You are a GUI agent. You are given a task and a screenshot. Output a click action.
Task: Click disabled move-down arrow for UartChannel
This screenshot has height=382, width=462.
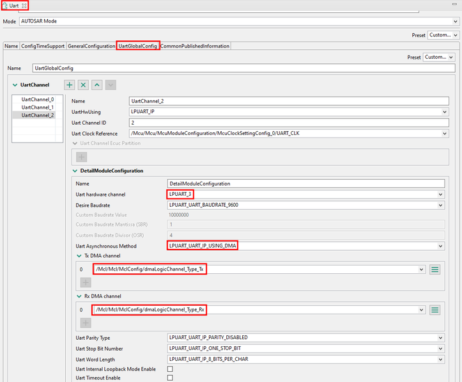[x=111, y=85]
